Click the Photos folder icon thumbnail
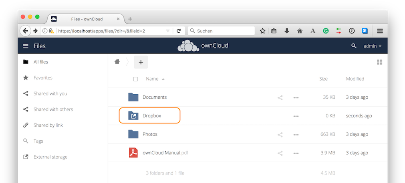Image resolution: width=405 pixels, height=183 pixels. [133, 134]
